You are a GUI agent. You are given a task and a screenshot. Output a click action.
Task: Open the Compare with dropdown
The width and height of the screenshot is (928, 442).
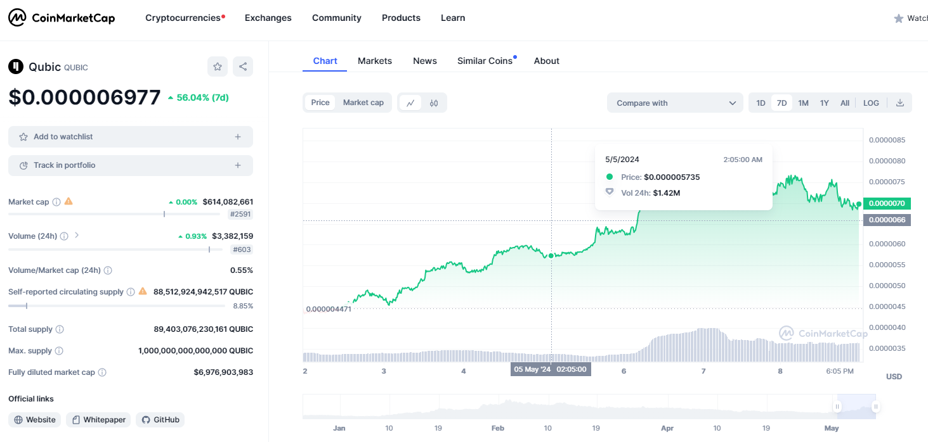675,103
